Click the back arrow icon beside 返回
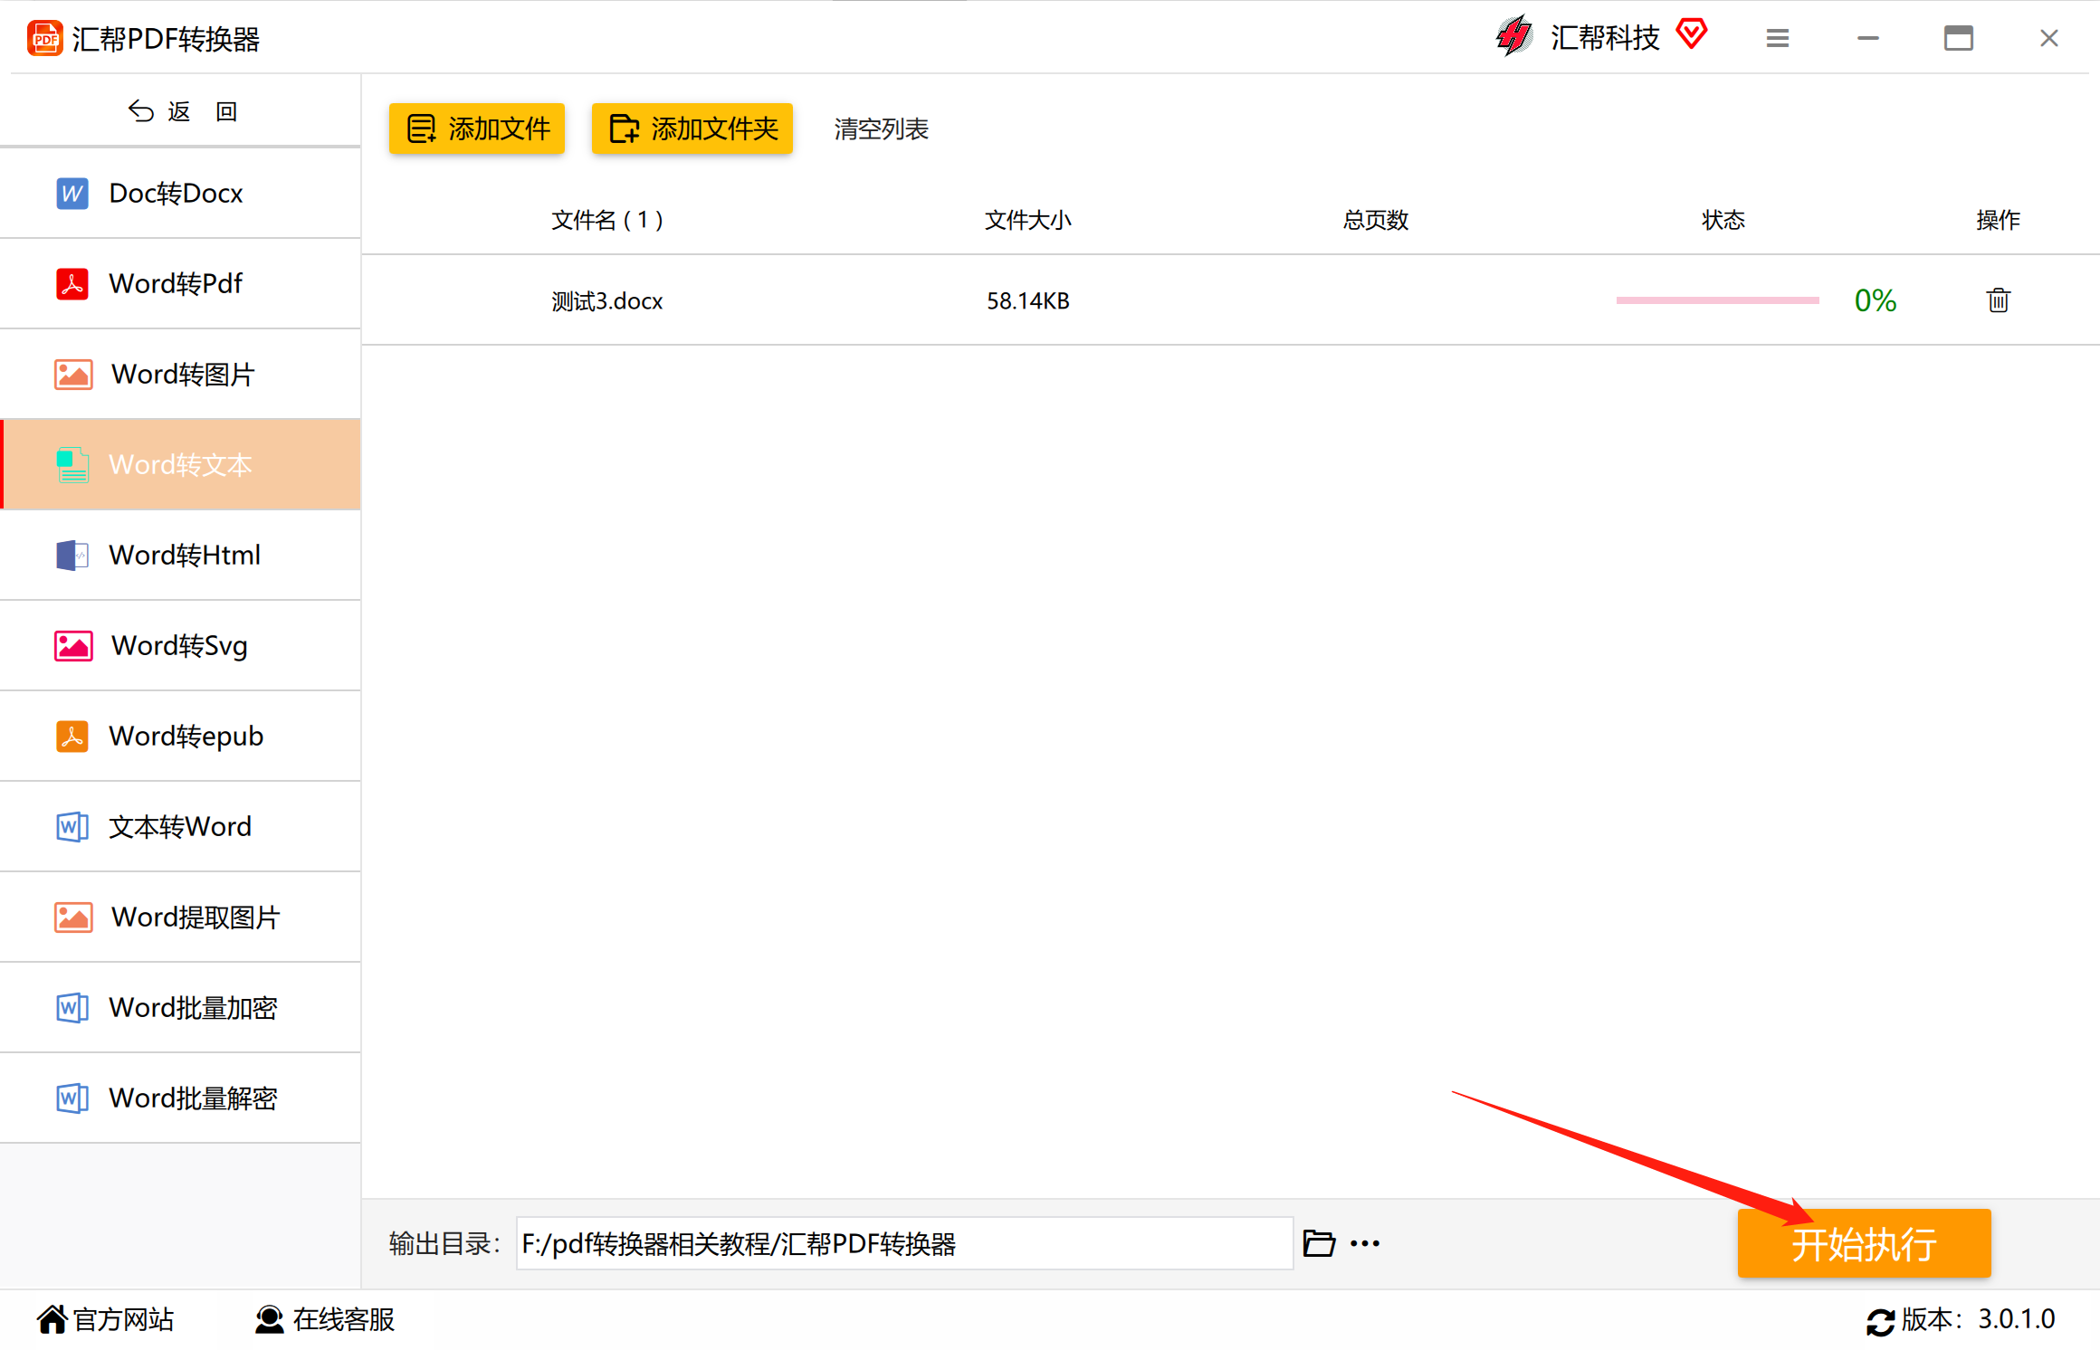Viewport: 2100px width, 1350px height. 140,110
